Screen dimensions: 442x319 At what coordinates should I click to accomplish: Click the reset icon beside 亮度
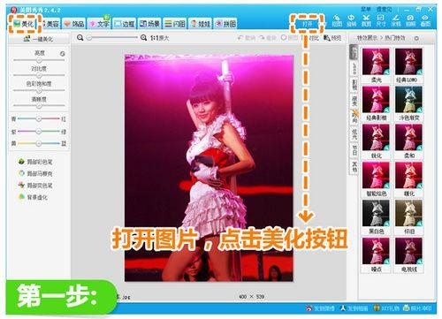[62, 54]
